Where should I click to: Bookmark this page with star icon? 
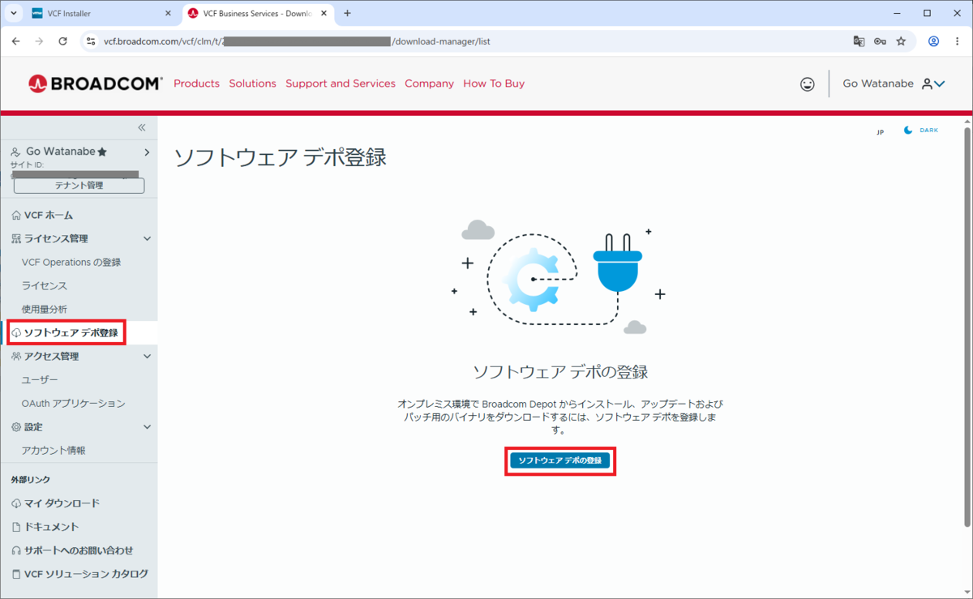(901, 41)
